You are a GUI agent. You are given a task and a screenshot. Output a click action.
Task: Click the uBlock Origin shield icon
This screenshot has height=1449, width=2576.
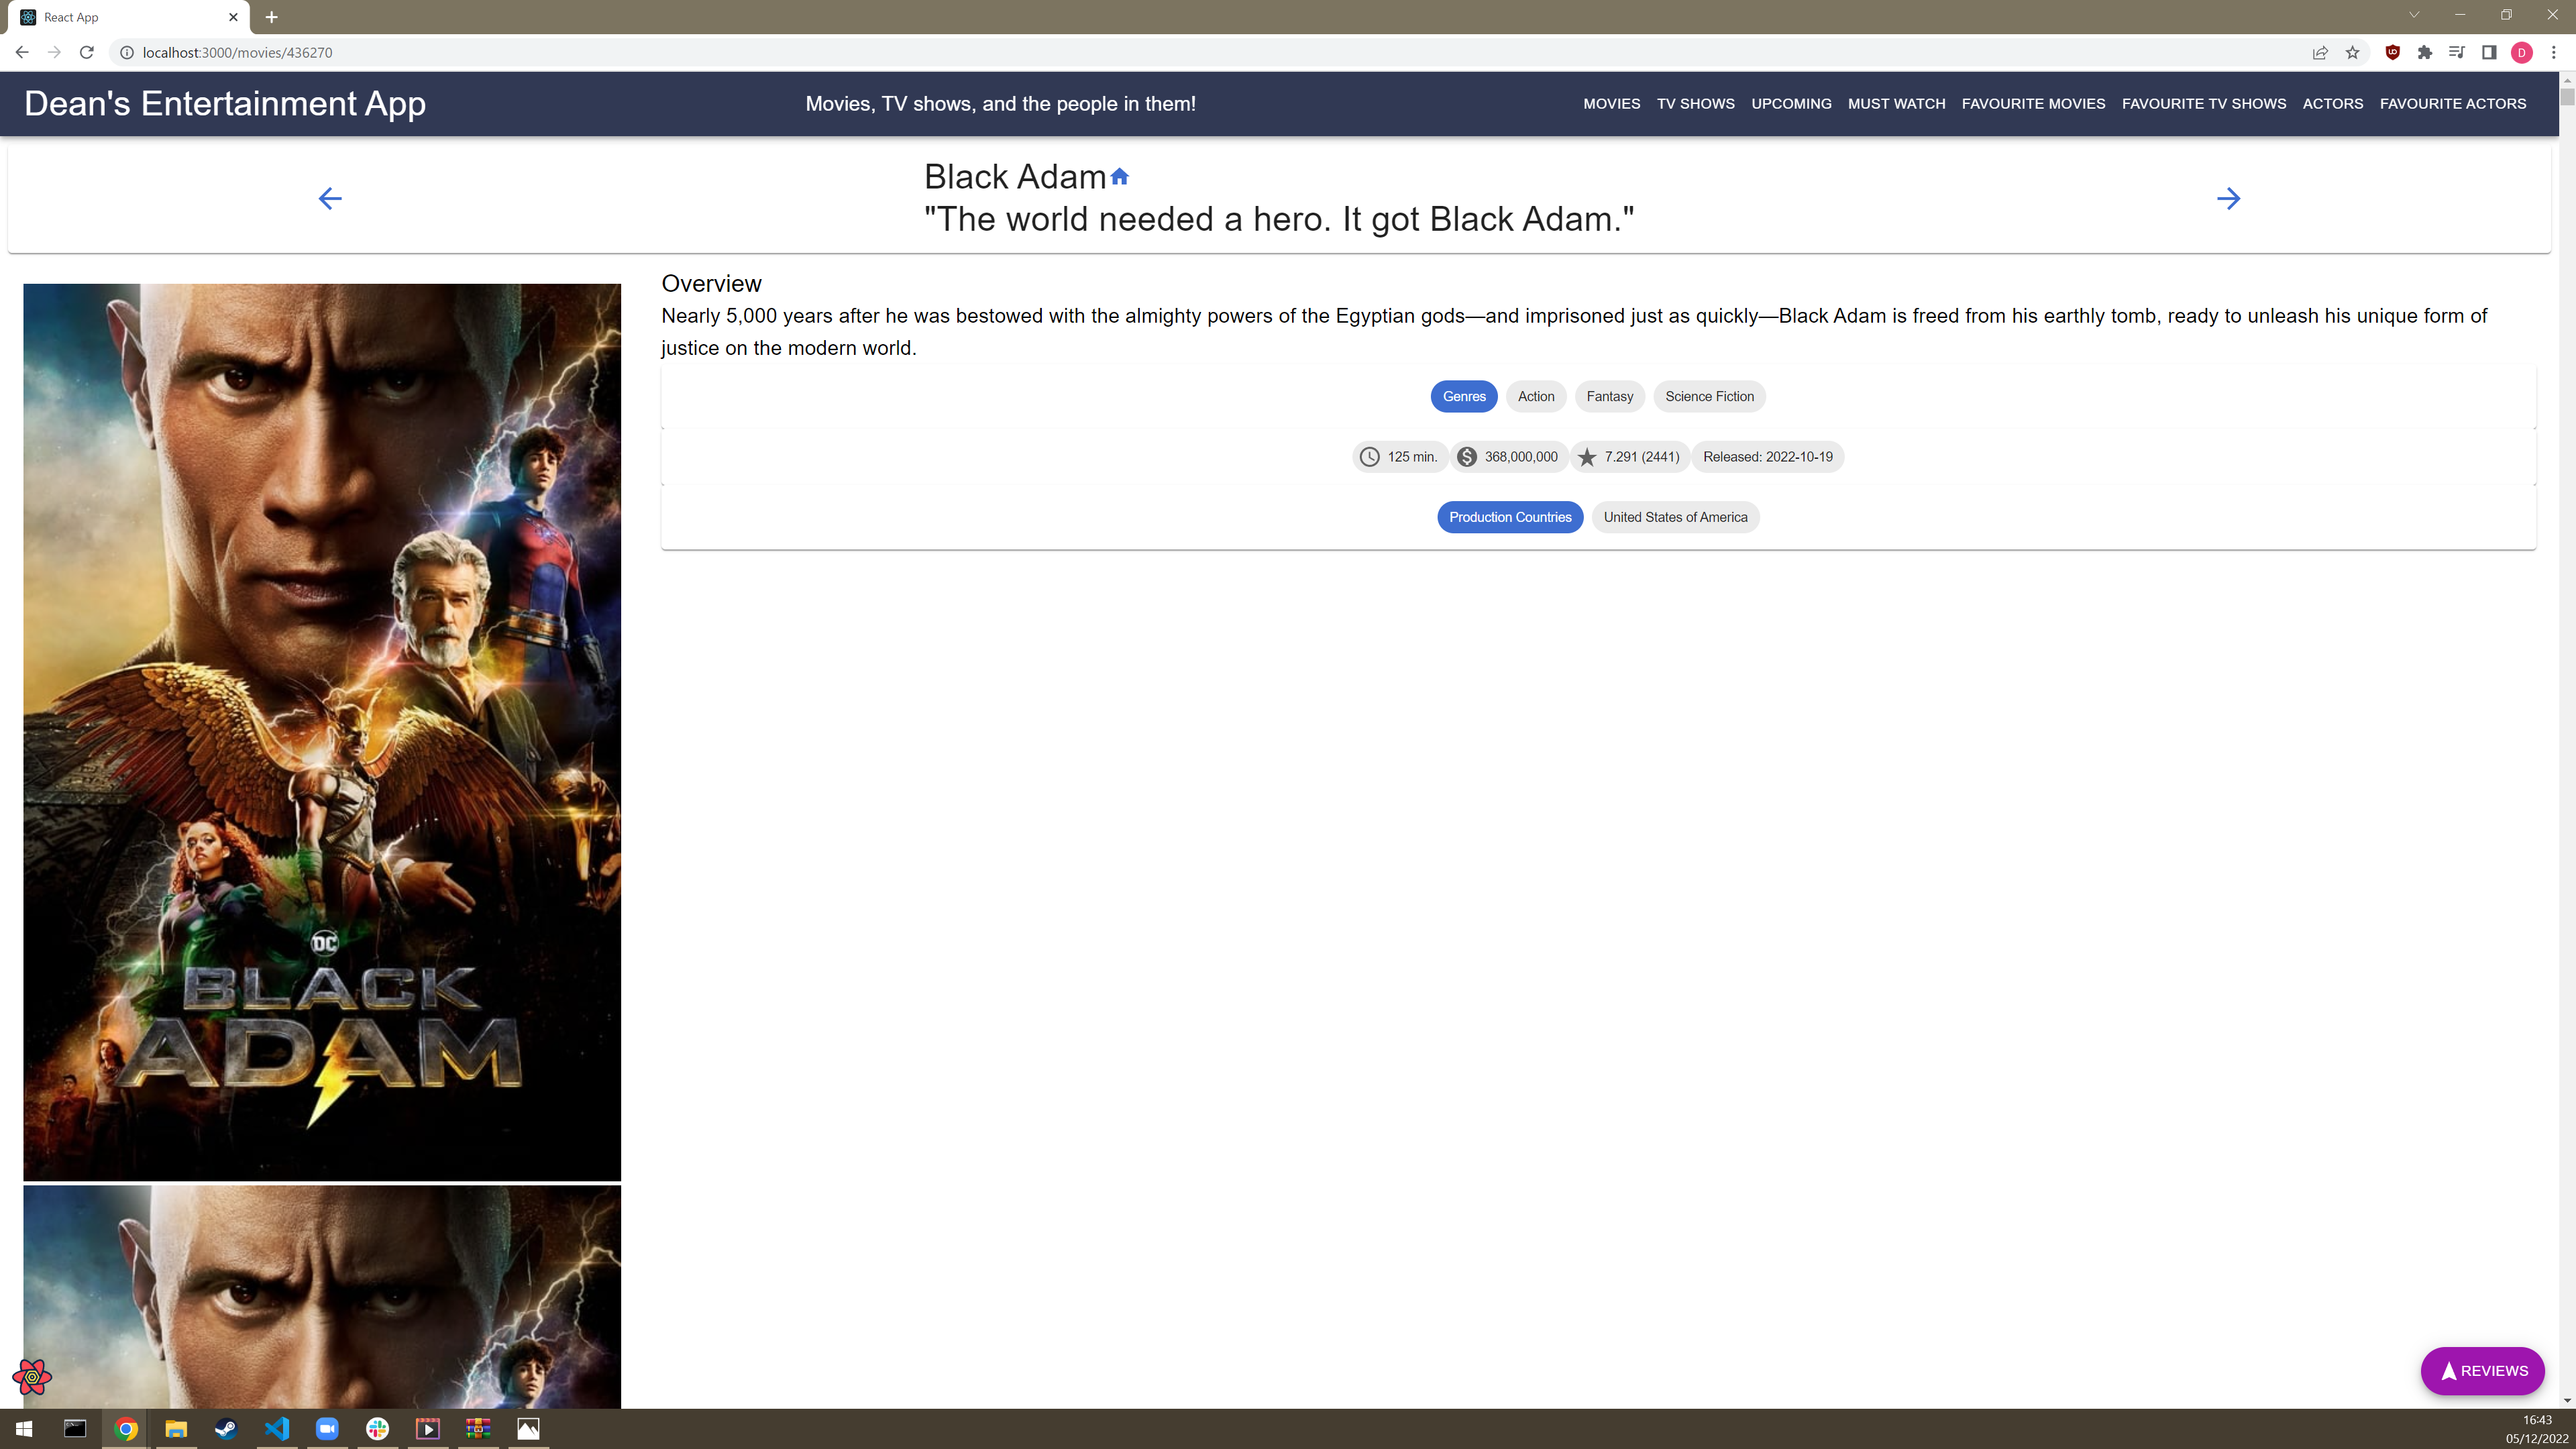coord(2392,53)
